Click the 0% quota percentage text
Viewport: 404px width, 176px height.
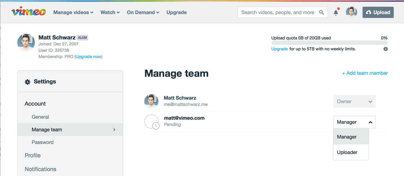pyautogui.click(x=384, y=38)
